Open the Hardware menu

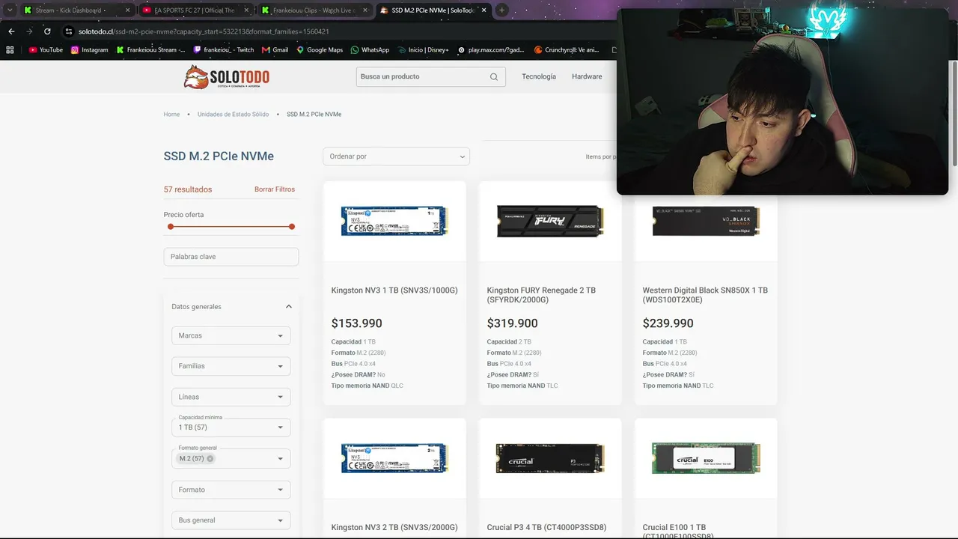point(587,76)
